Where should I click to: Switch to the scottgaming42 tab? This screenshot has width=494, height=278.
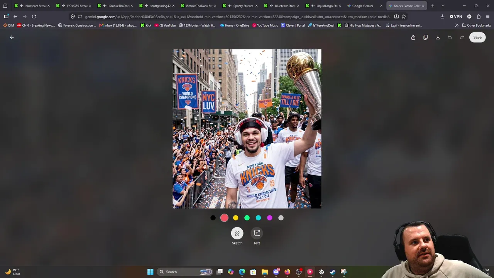pyautogui.click(x=157, y=6)
